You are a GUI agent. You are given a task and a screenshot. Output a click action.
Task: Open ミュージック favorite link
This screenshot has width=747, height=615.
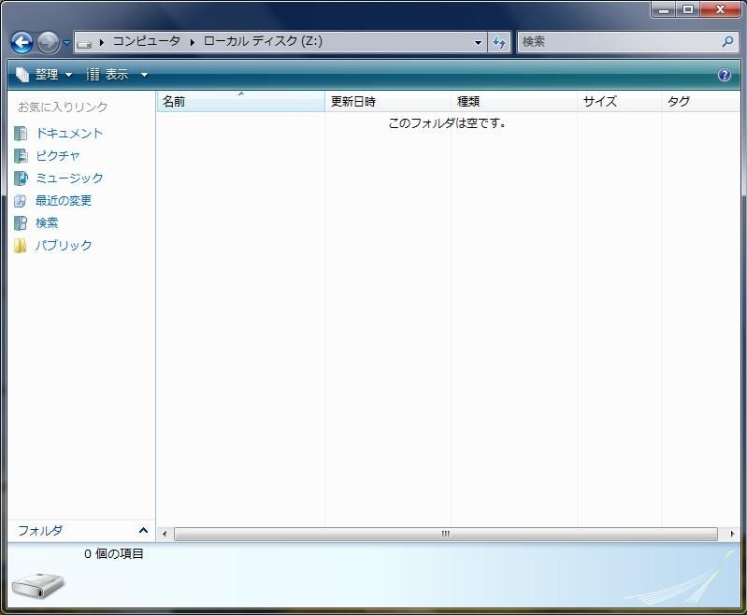[x=69, y=179]
